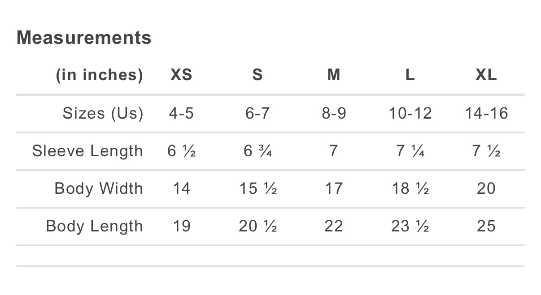Select the Body Length row label

pyautogui.click(x=94, y=226)
